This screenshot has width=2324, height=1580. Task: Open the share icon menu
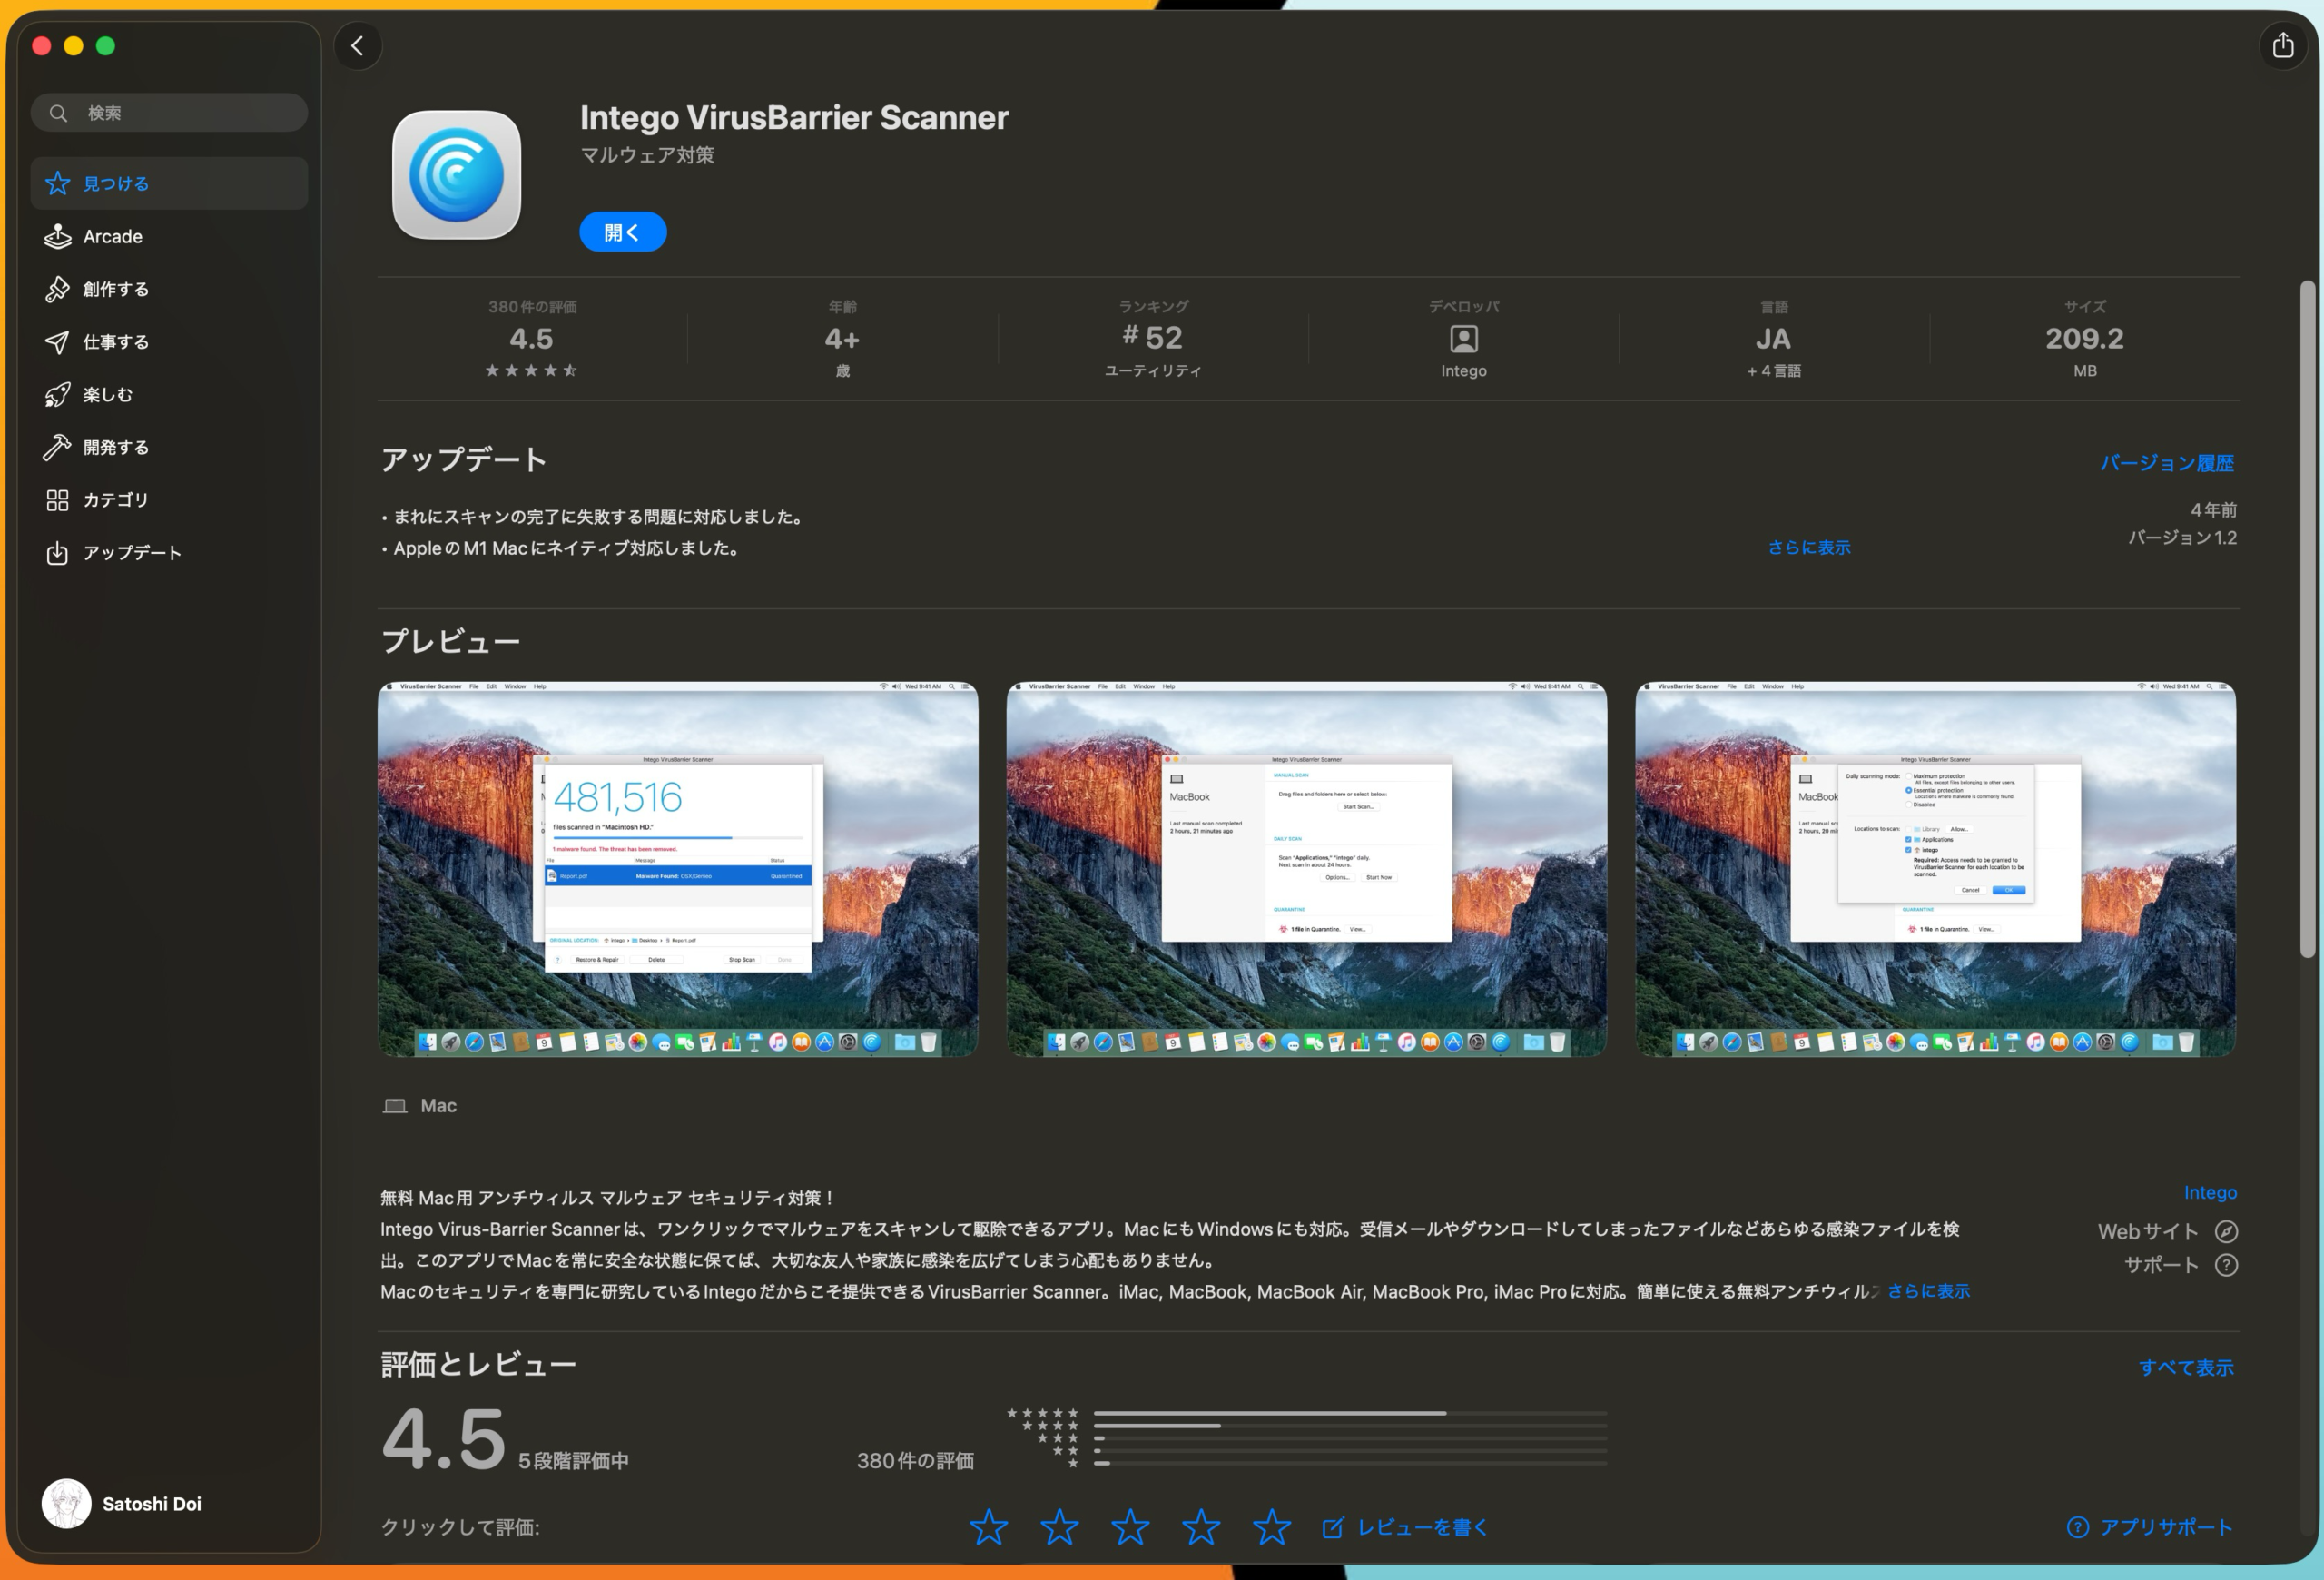click(2282, 46)
